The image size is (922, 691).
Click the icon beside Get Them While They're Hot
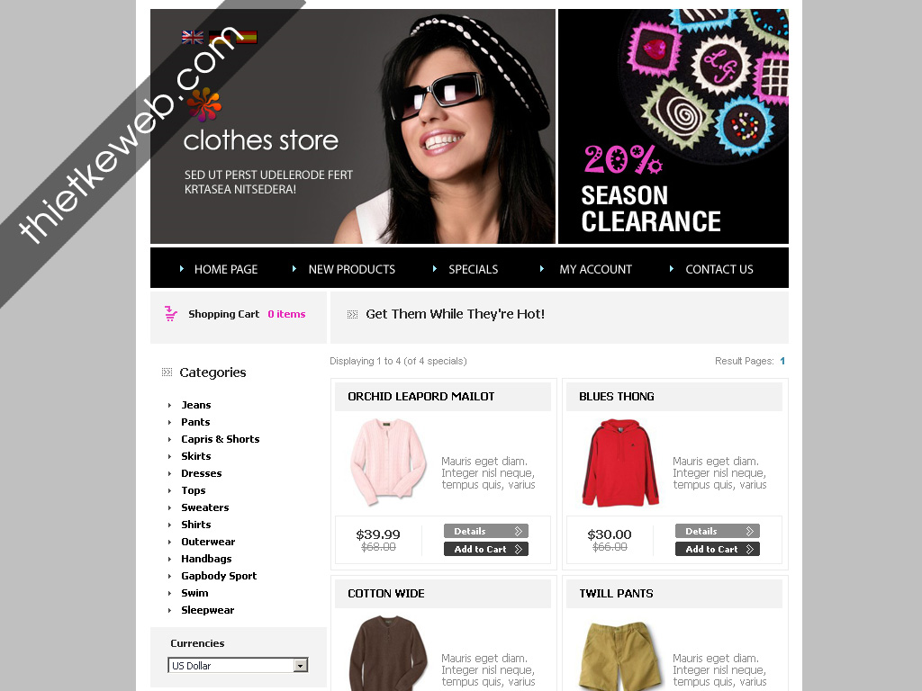click(x=352, y=314)
